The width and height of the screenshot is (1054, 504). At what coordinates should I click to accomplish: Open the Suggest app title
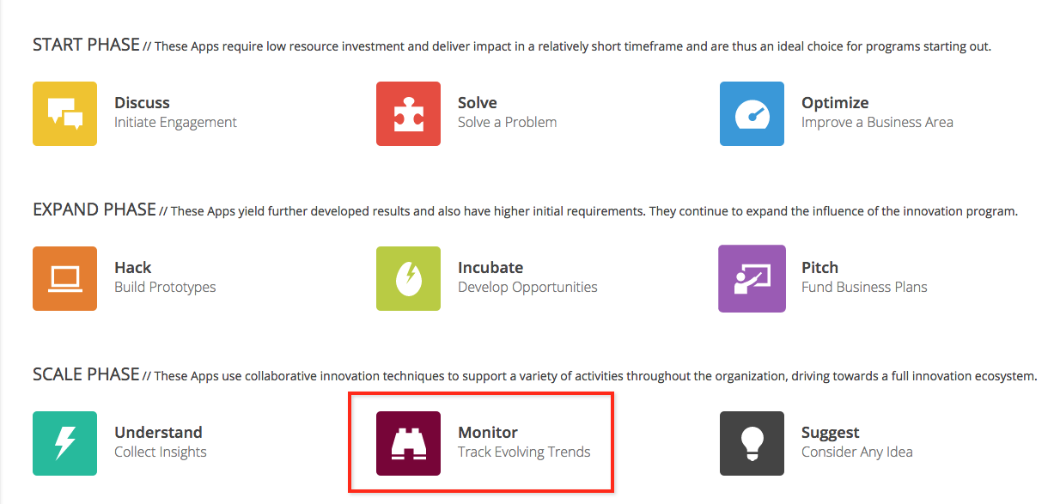point(831,433)
